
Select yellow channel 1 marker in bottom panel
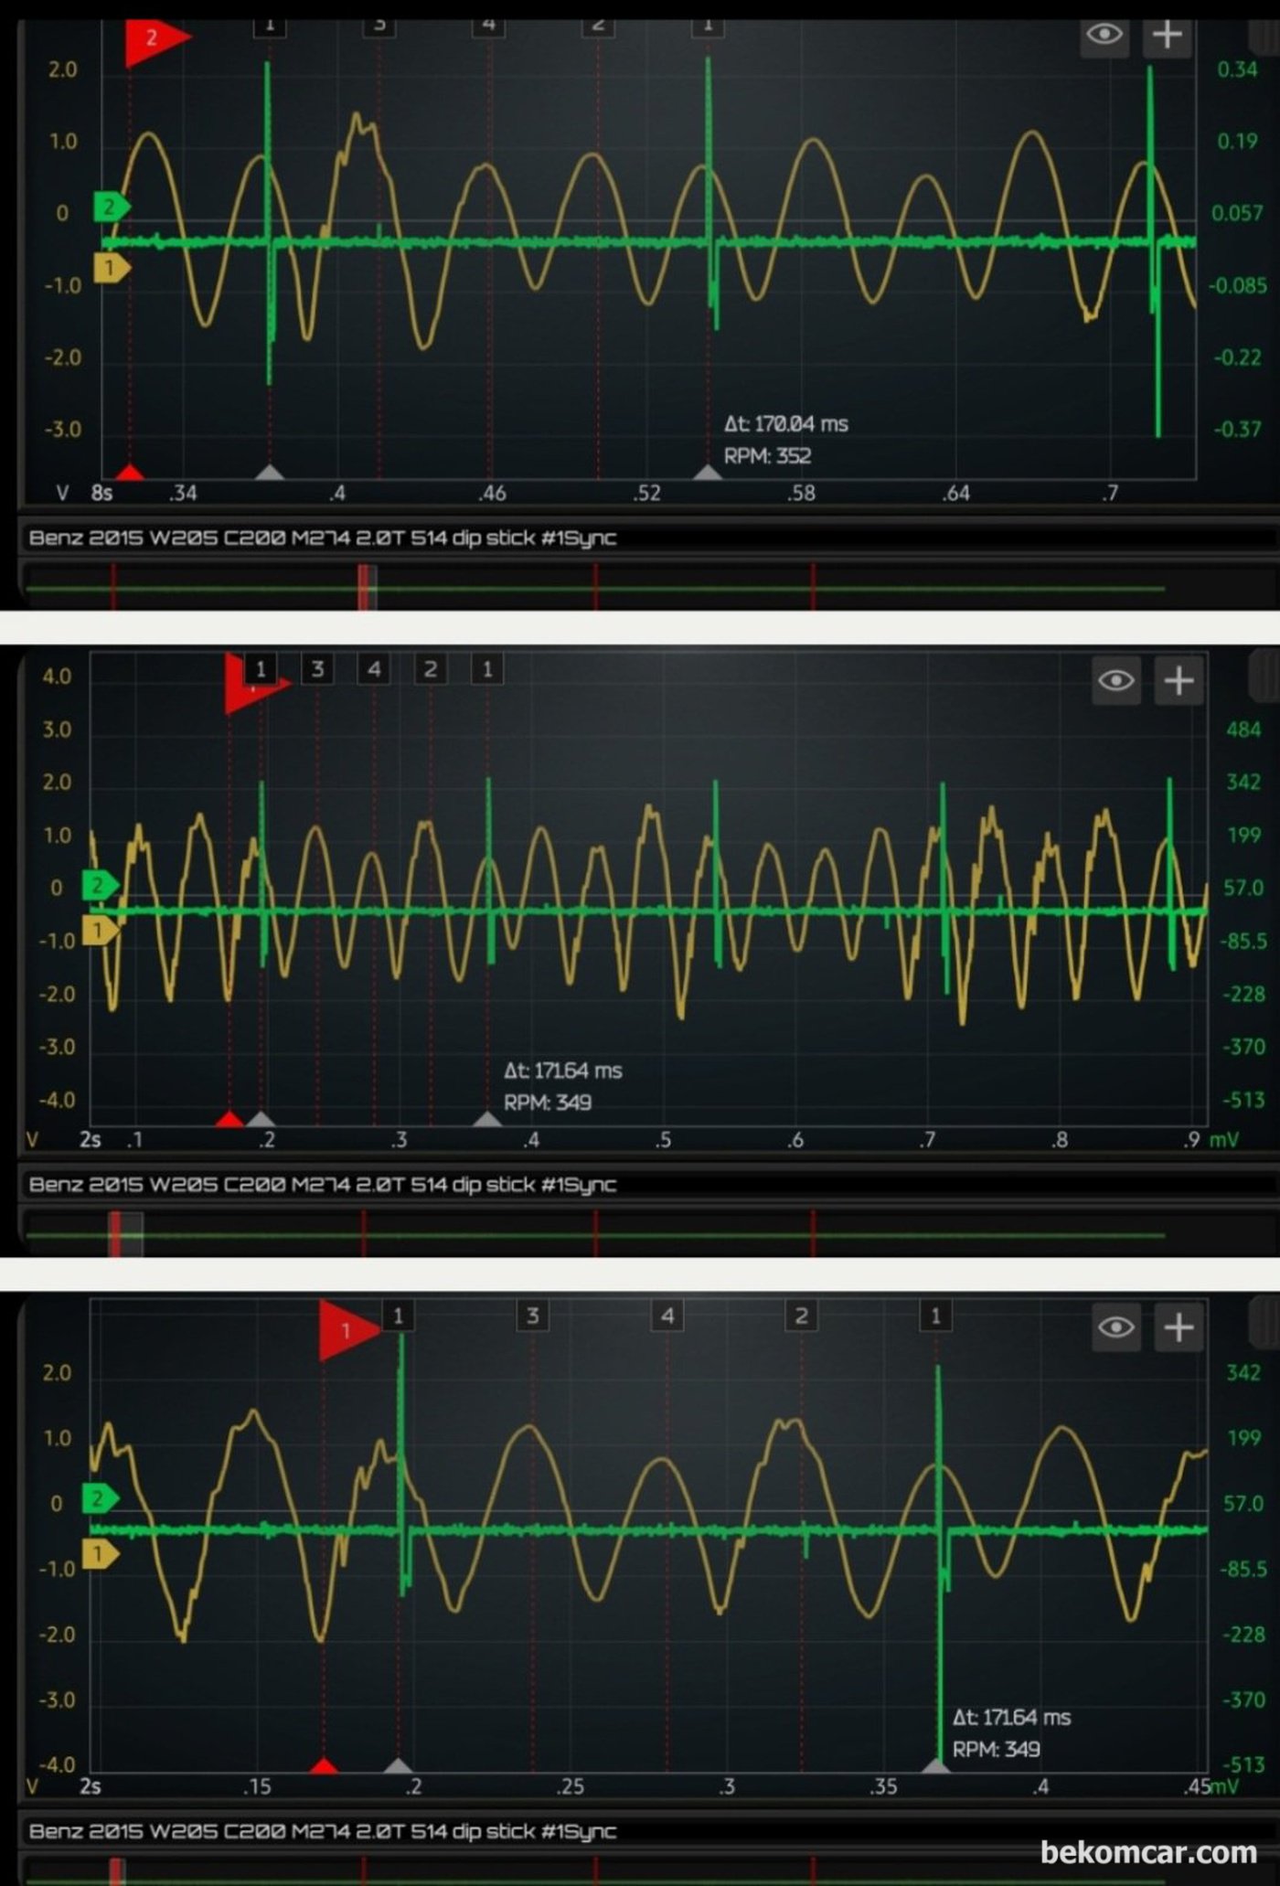[101, 1554]
